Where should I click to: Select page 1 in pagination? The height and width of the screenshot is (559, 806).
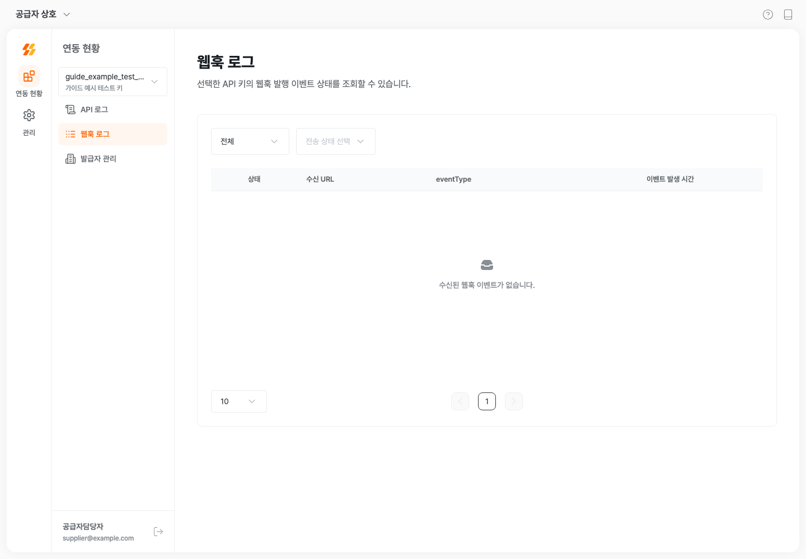tap(487, 401)
